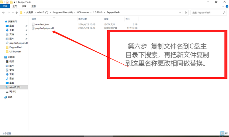Open quick access toolbar customize dropdown
This screenshot has width=229, height=137.
tap(15, 2)
